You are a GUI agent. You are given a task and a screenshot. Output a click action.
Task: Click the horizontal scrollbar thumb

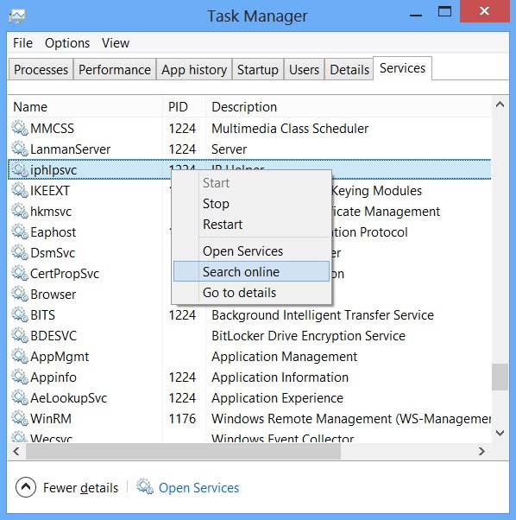[x=183, y=452]
